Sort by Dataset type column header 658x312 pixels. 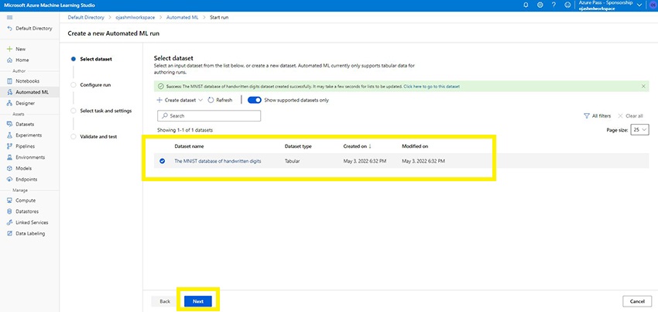coord(298,146)
